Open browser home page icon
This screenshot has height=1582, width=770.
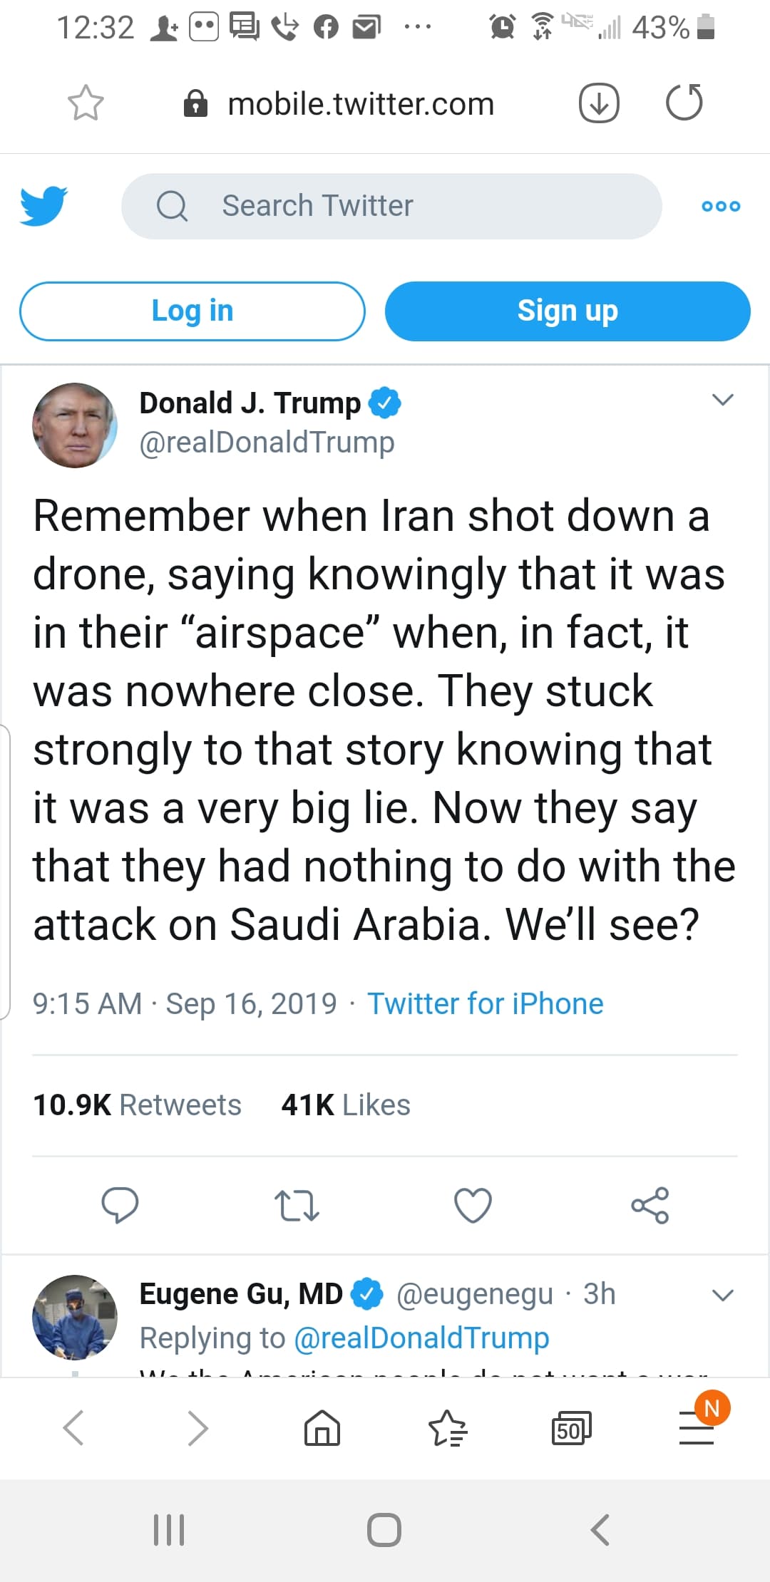pyautogui.click(x=322, y=1428)
